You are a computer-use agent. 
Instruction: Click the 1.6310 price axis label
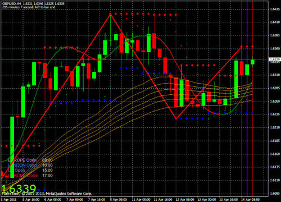click(275, 75)
